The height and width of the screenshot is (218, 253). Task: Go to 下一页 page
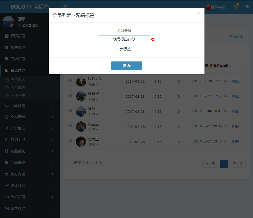click(x=238, y=164)
